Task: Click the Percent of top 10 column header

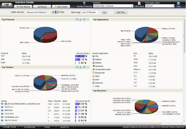Action: tap(83, 101)
